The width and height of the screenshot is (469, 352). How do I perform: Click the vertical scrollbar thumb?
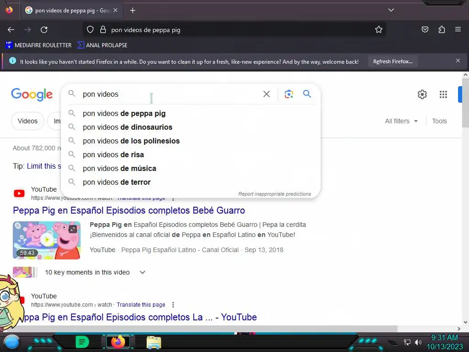[x=465, y=103]
